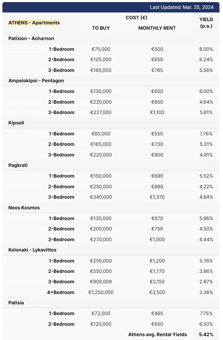Select the Kipseli neighborhood heading

(x=16, y=123)
